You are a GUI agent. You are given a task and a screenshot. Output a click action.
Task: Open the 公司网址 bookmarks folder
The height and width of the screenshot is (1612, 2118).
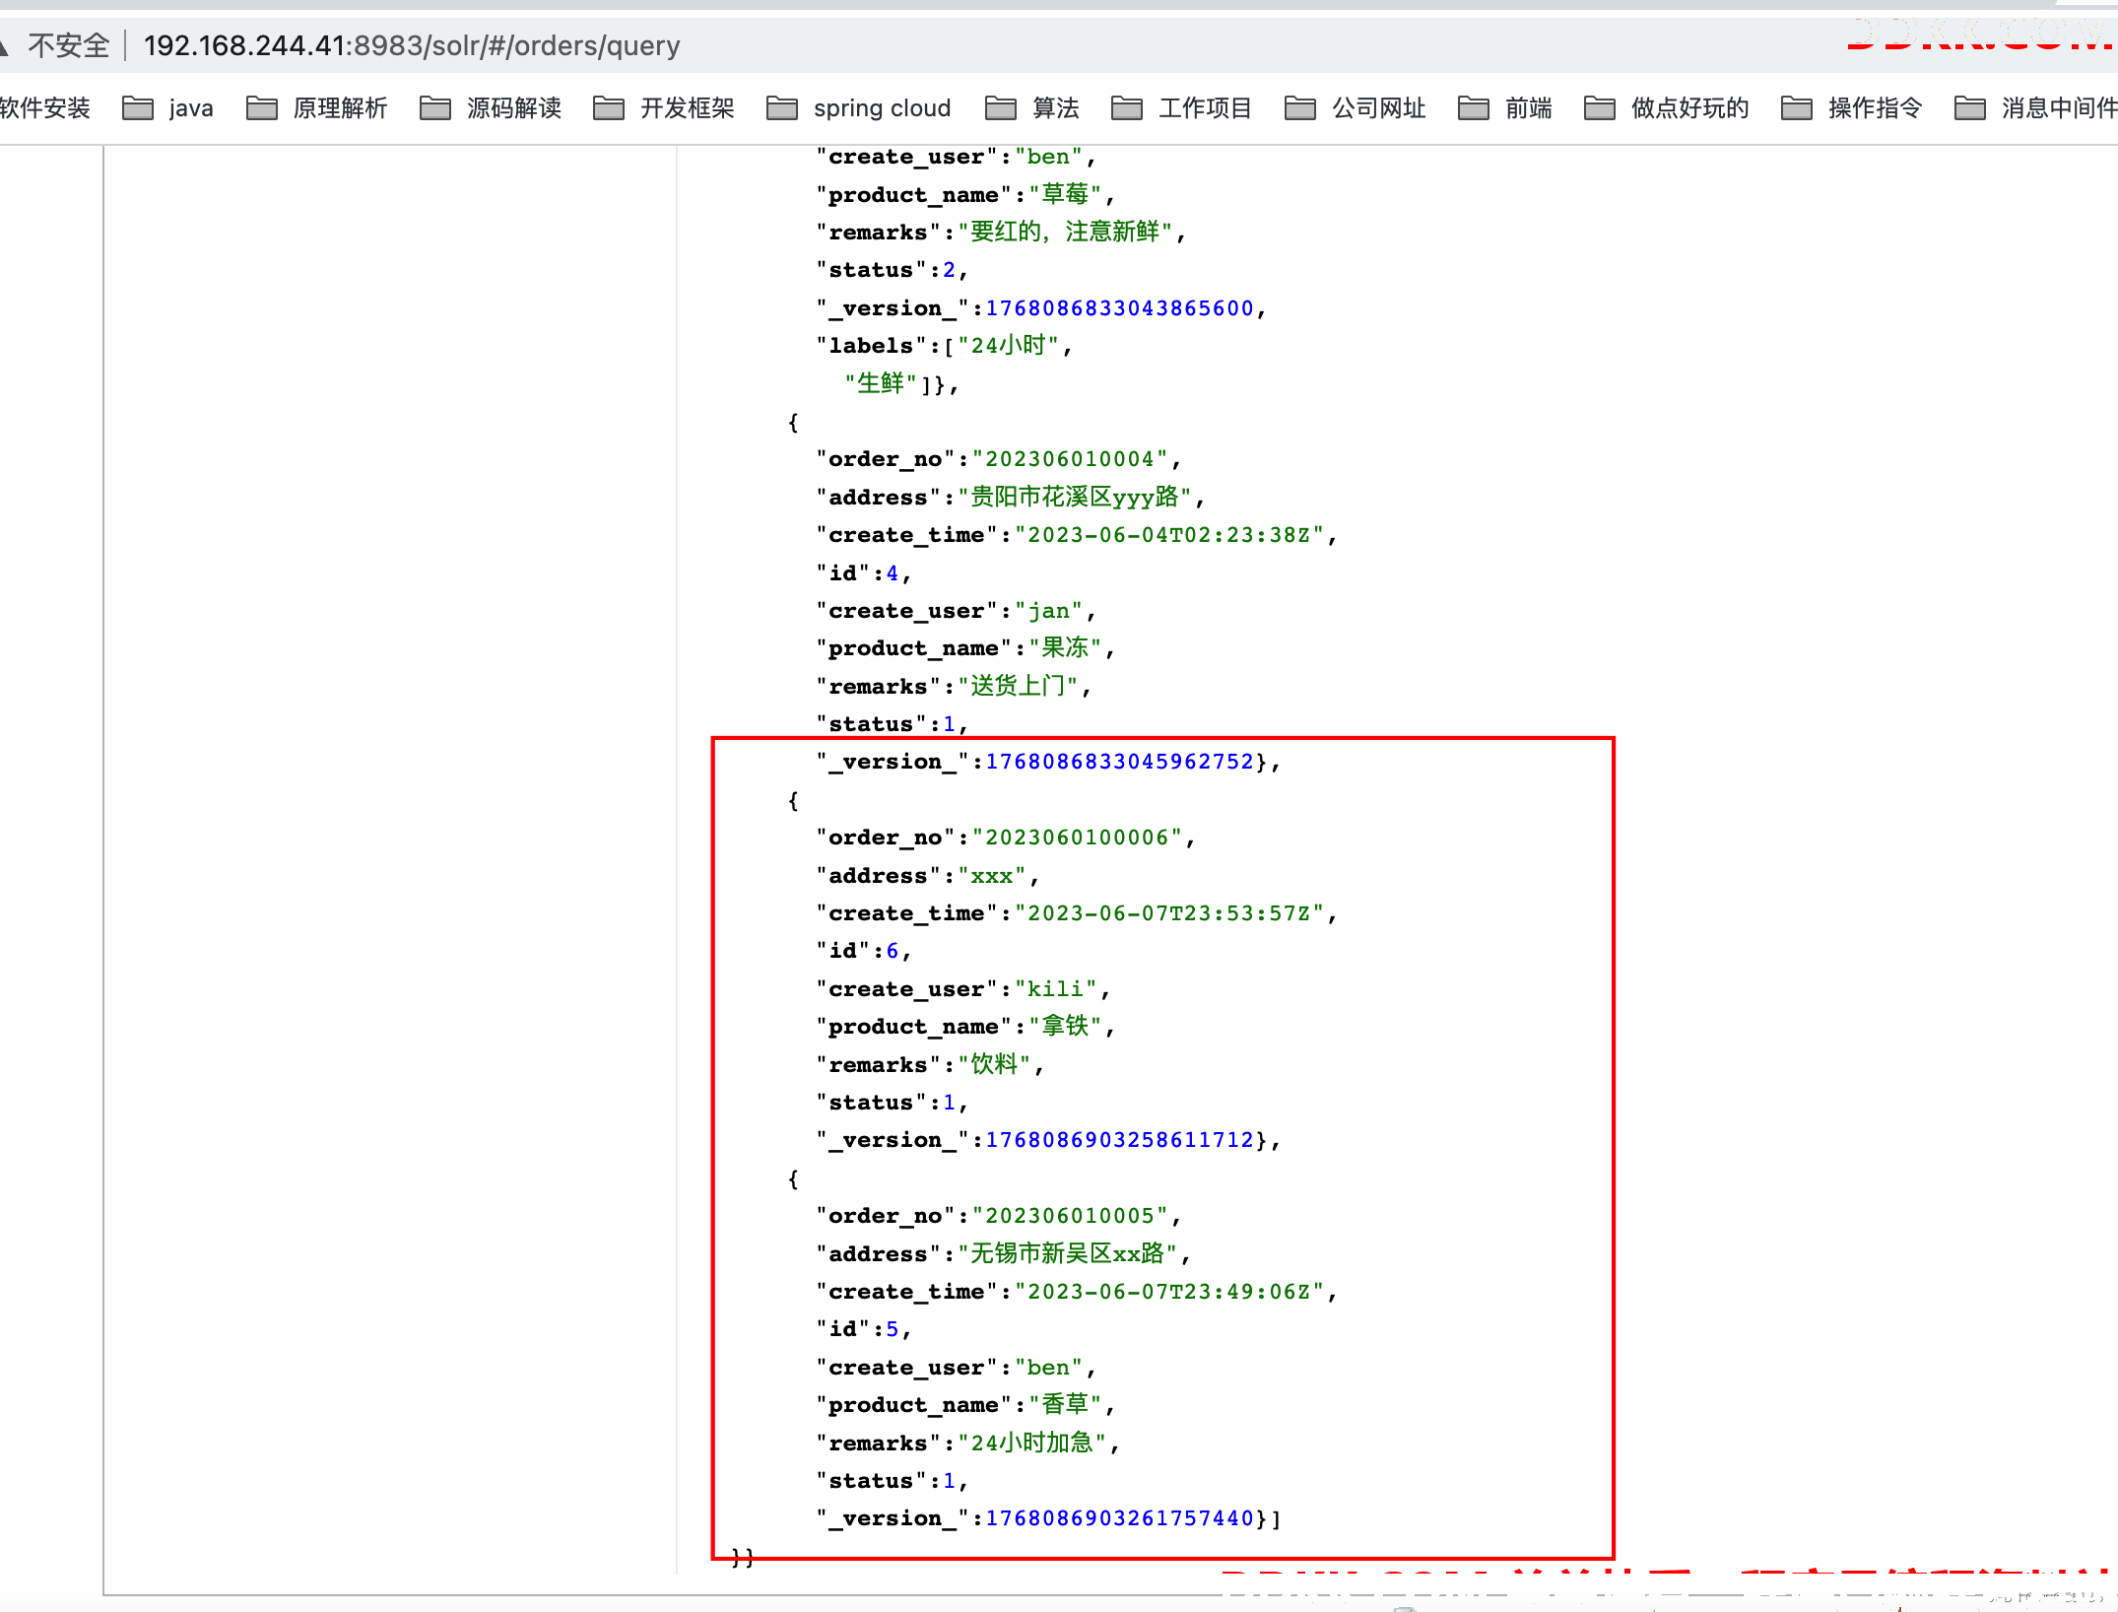pyautogui.click(x=1355, y=108)
